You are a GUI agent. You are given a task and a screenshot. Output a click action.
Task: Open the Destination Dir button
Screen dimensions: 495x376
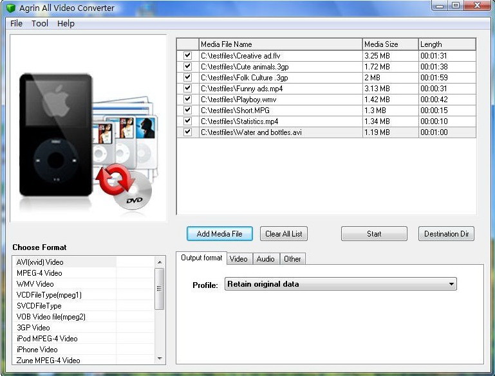(x=446, y=234)
